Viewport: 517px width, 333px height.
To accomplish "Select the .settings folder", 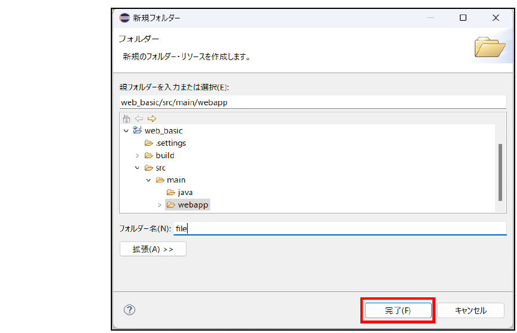I will coord(170,143).
